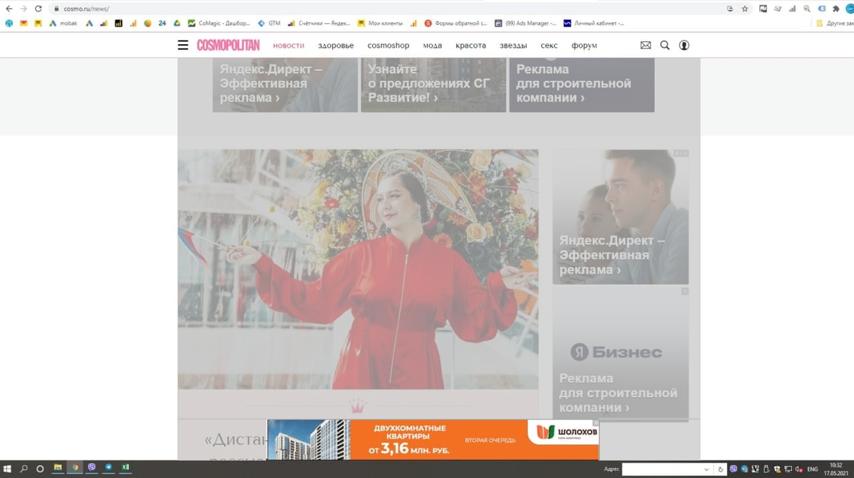Open main article photo of woman in red

[358, 269]
